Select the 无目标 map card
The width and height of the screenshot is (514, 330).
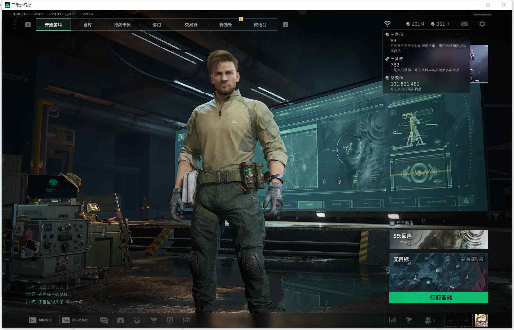click(x=439, y=272)
